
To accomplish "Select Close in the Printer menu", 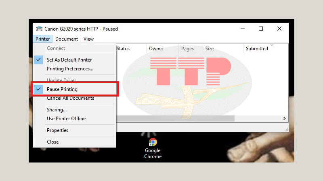I will (52, 142).
